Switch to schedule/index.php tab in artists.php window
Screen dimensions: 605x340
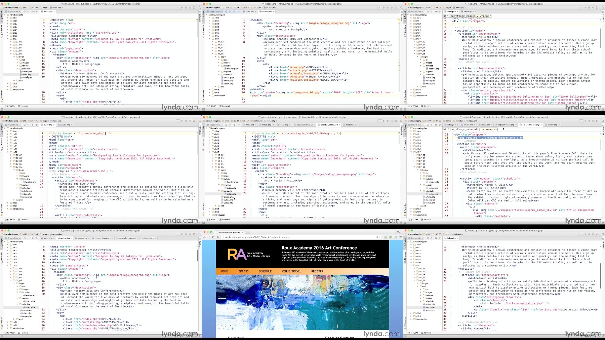tap(127, 238)
